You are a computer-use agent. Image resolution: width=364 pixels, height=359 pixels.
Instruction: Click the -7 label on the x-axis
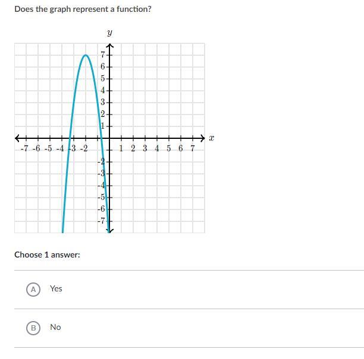(24, 148)
